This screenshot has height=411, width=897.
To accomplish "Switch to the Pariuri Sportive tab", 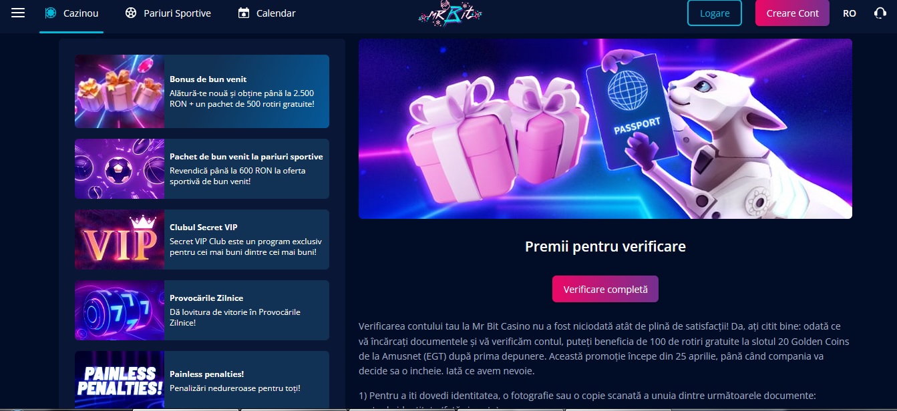I will click(x=168, y=13).
